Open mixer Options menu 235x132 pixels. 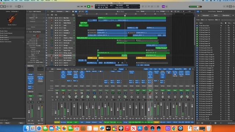[x=59, y=69]
